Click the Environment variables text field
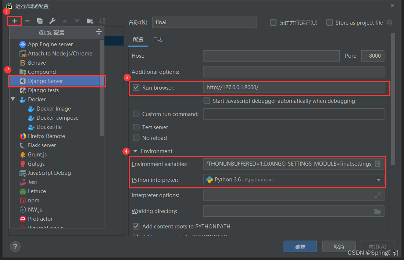Screen dimensions: 404x260 tap(289, 164)
